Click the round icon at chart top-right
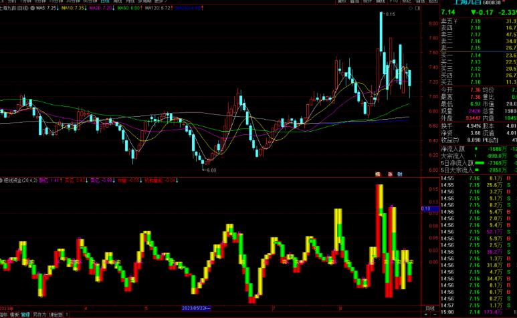The height and width of the screenshot is (318, 517). click(x=411, y=8)
